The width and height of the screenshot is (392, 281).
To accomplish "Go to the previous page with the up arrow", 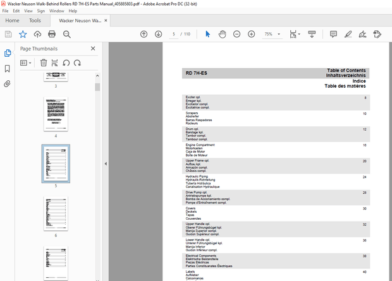I will click(144, 34).
